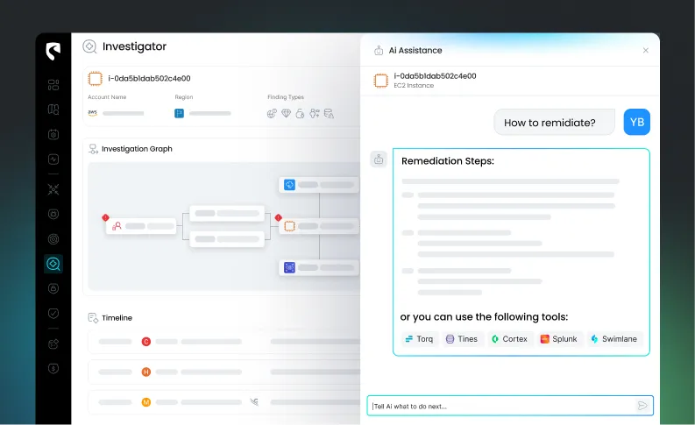
Task: Click the database warning finding type icon
Action: click(x=329, y=114)
